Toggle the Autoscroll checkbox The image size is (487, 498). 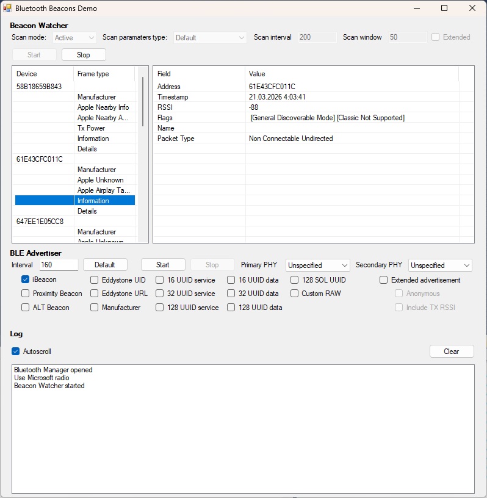click(16, 352)
